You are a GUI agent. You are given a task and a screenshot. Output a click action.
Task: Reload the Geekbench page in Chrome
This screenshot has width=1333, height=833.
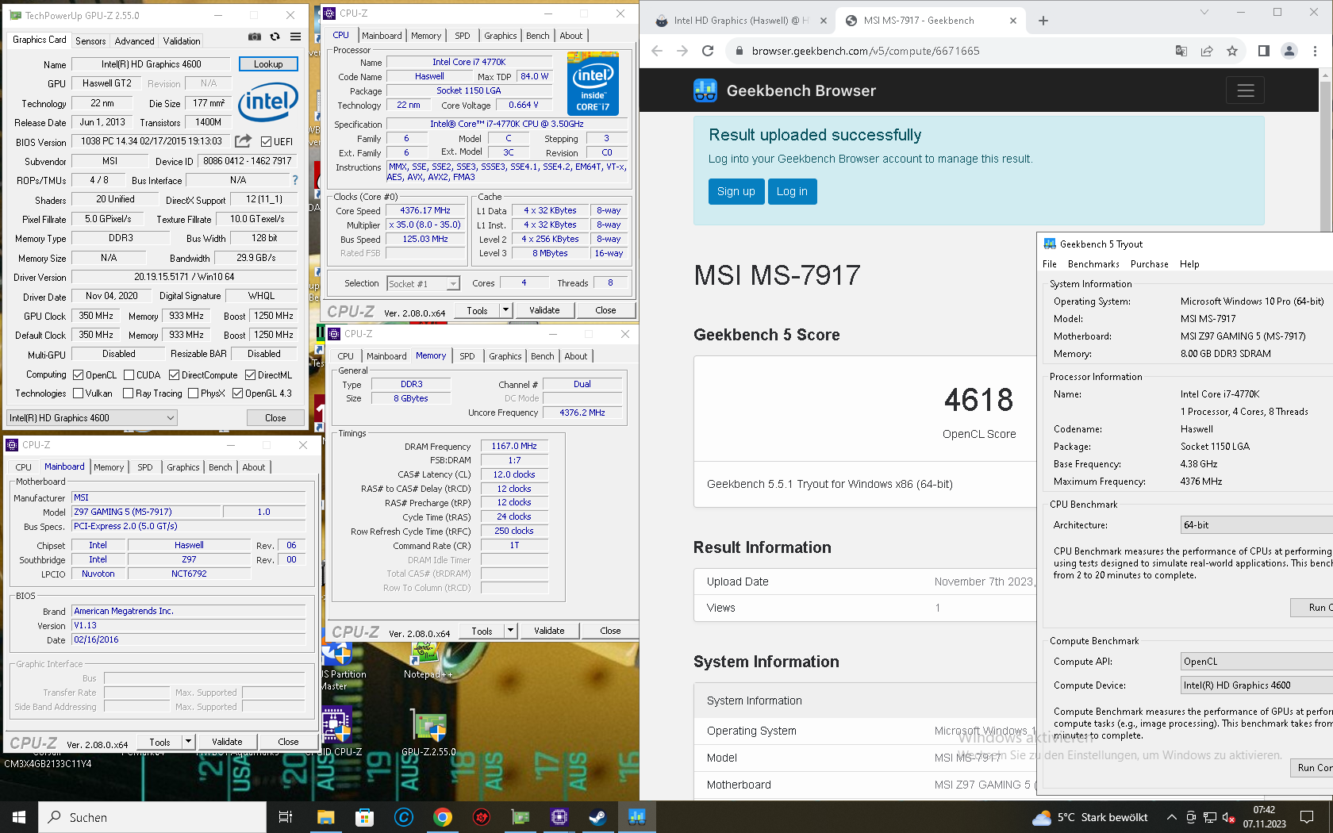click(x=708, y=51)
